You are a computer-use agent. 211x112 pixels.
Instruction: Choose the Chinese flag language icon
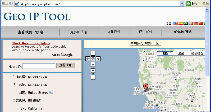201,23
